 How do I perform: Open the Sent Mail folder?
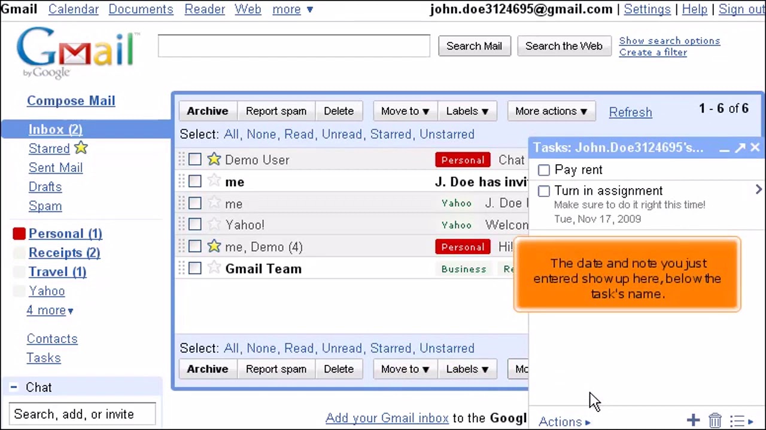[56, 168]
